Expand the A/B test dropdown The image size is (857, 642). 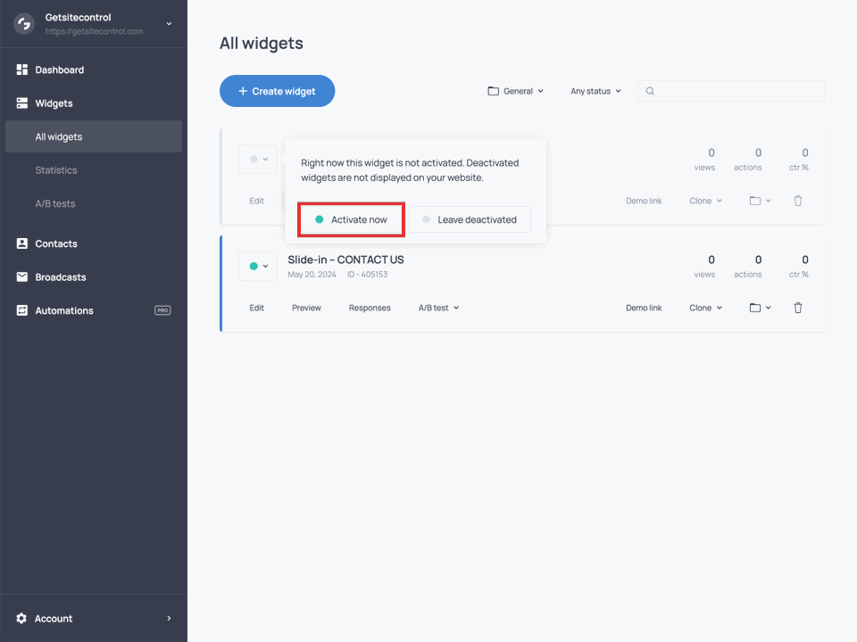tap(438, 308)
